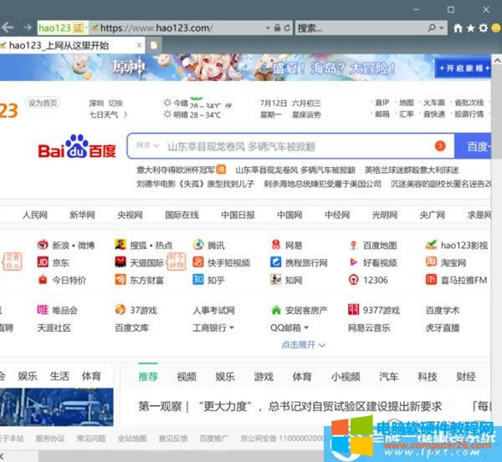Open the 人民网 link
Screen dimensions: 502x462
click(x=35, y=215)
